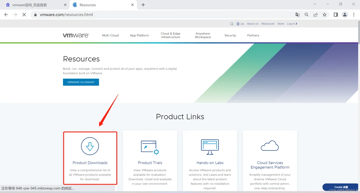Image resolution: width=360 pixels, height=193 pixels.
Task: Close the Resources tab
Action: pos(133,5)
